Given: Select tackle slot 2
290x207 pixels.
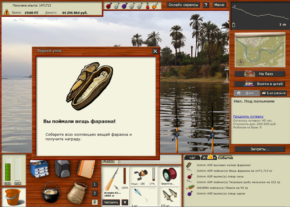Looking at the screenshot, I should [95, 193].
